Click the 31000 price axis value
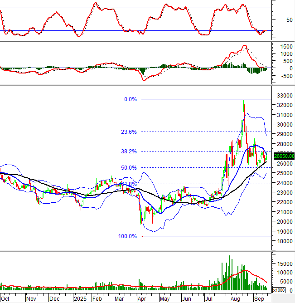Image resolution: width=295 pixels, height=303 pixels. pyautogui.click(x=285, y=115)
